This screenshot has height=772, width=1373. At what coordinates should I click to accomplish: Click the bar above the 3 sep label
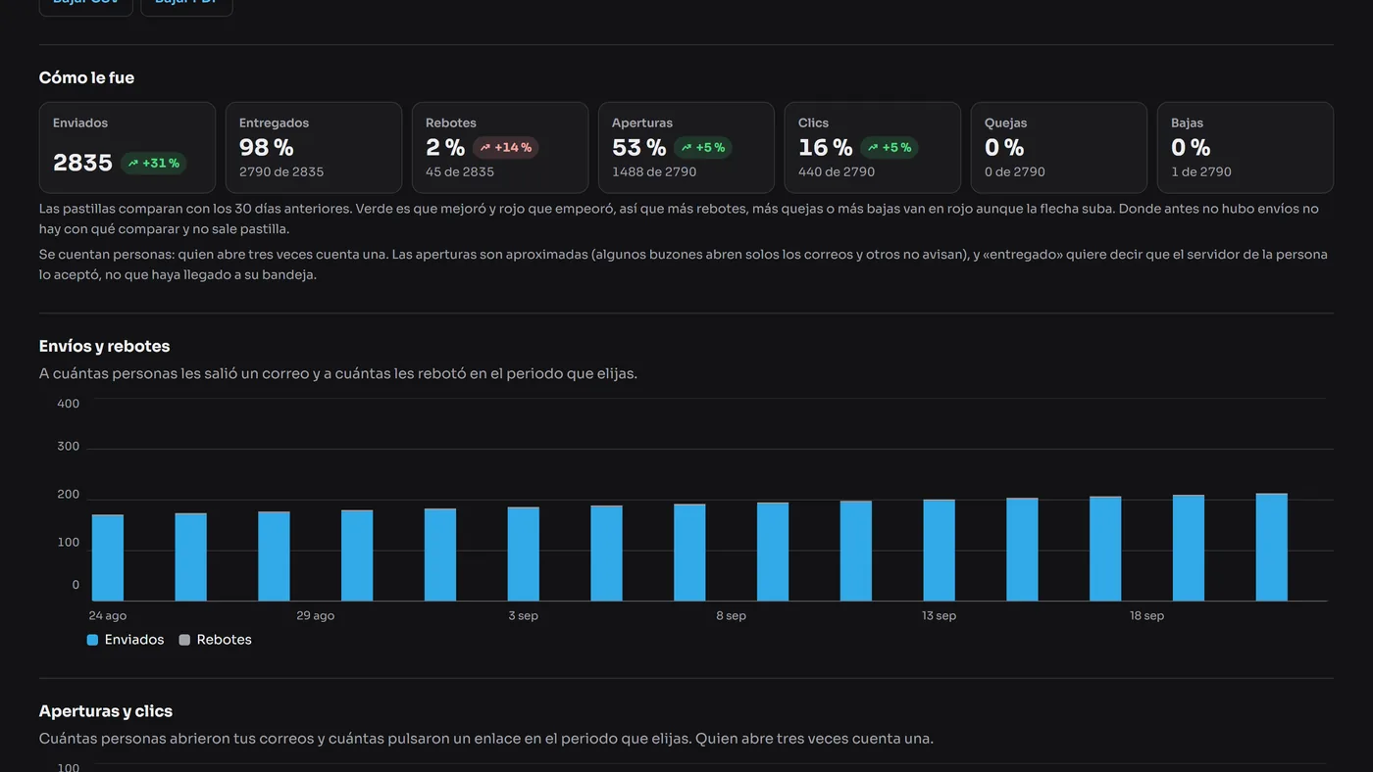pyautogui.click(x=524, y=554)
